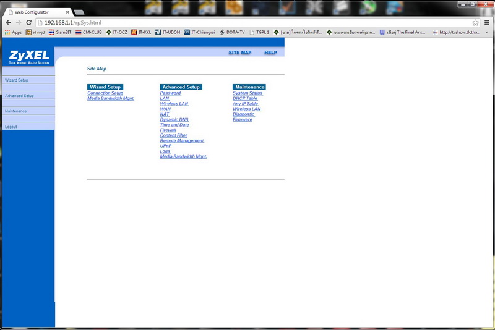Open the Diagnostic link
The height and width of the screenshot is (330, 495).
click(244, 114)
